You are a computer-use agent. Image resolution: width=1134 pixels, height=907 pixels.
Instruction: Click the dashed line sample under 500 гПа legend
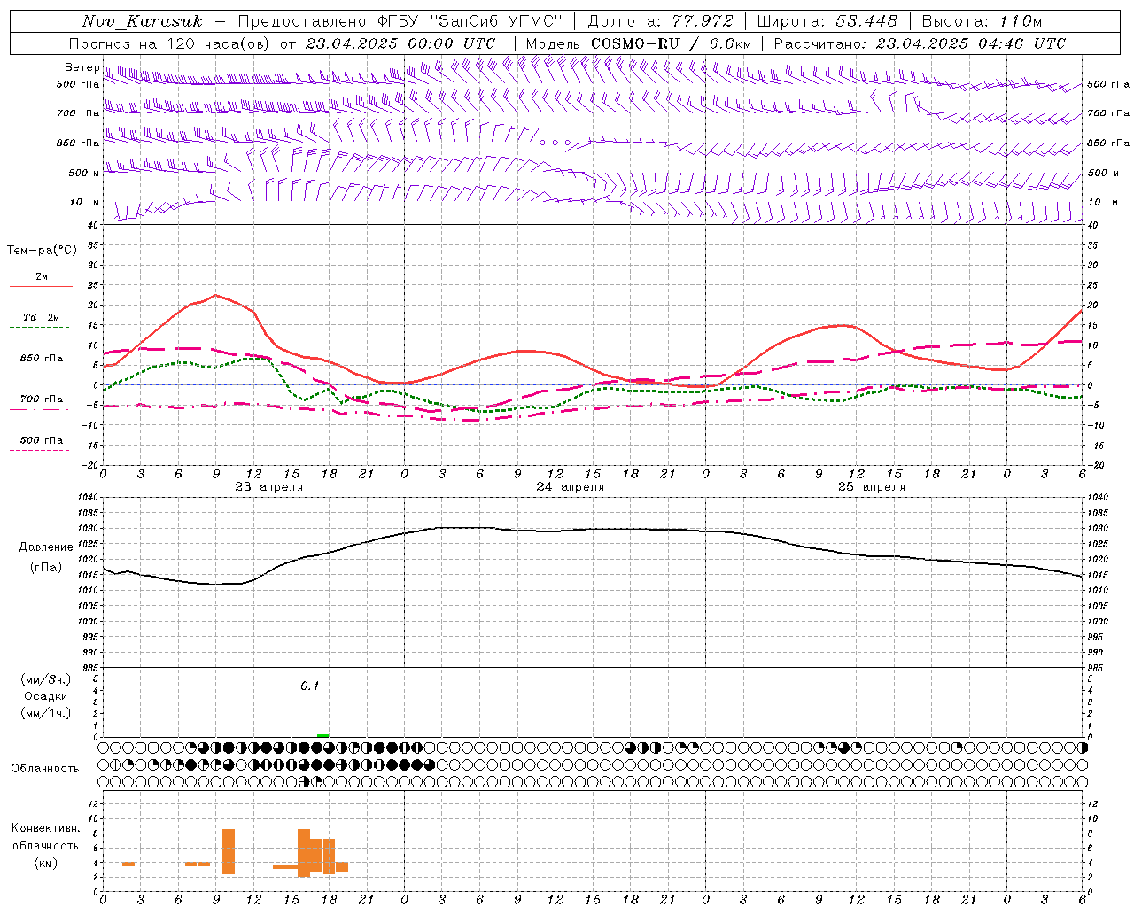(41, 451)
